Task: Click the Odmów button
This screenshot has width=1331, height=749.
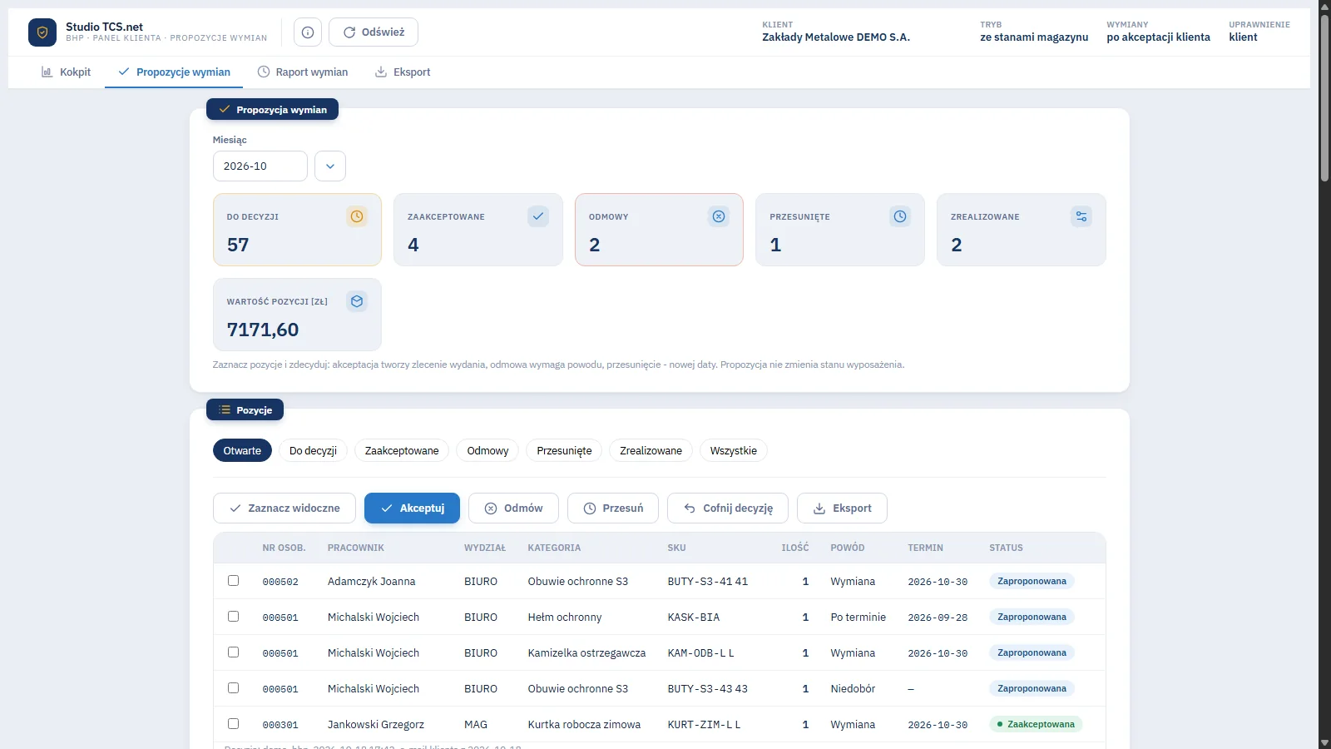Action: click(x=513, y=508)
